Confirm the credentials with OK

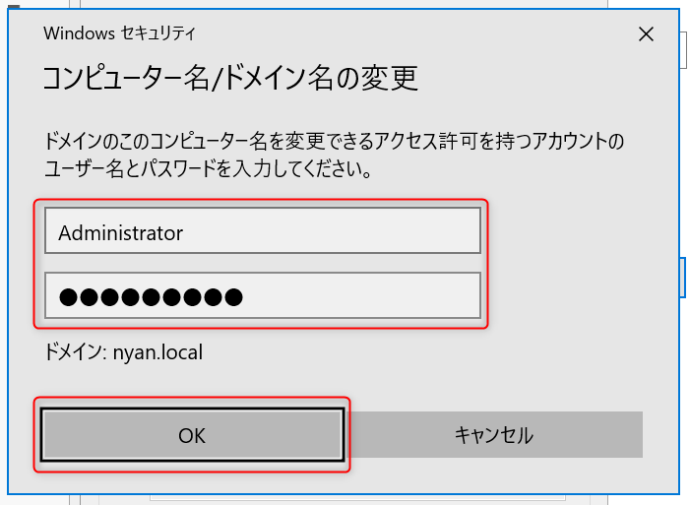point(192,434)
